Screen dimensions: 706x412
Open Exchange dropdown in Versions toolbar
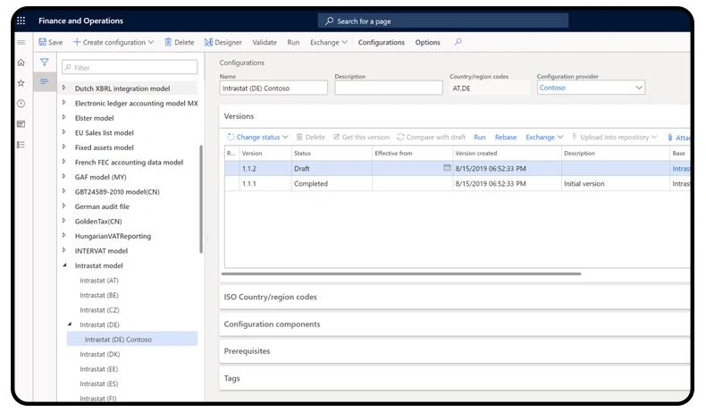click(x=544, y=137)
